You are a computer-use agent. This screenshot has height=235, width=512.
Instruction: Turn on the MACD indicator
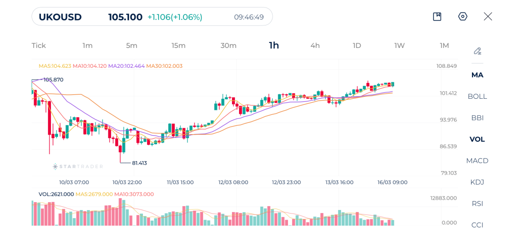pyautogui.click(x=477, y=161)
